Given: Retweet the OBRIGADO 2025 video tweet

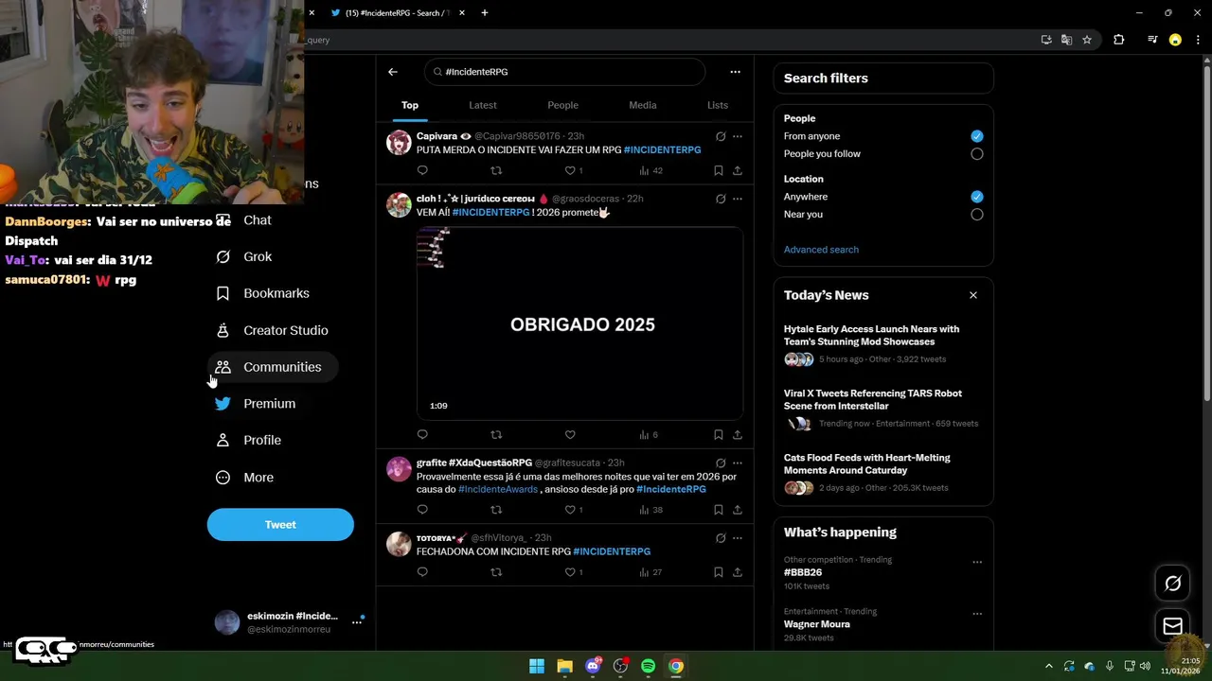Looking at the screenshot, I should tap(496, 435).
